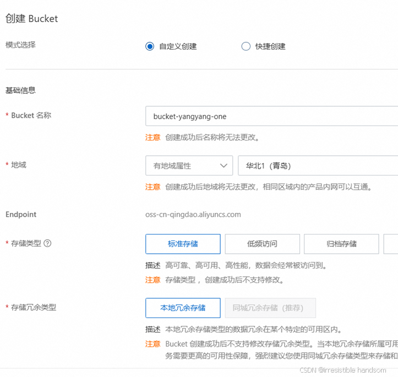Click the 地域 note about 内网可以互通

[269, 187]
